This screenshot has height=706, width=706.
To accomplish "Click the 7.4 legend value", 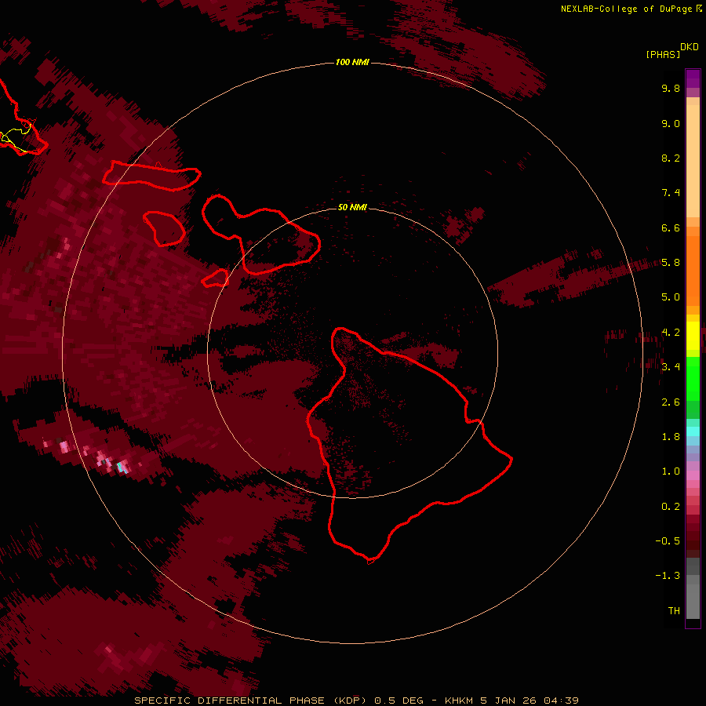I will [671, 193].
